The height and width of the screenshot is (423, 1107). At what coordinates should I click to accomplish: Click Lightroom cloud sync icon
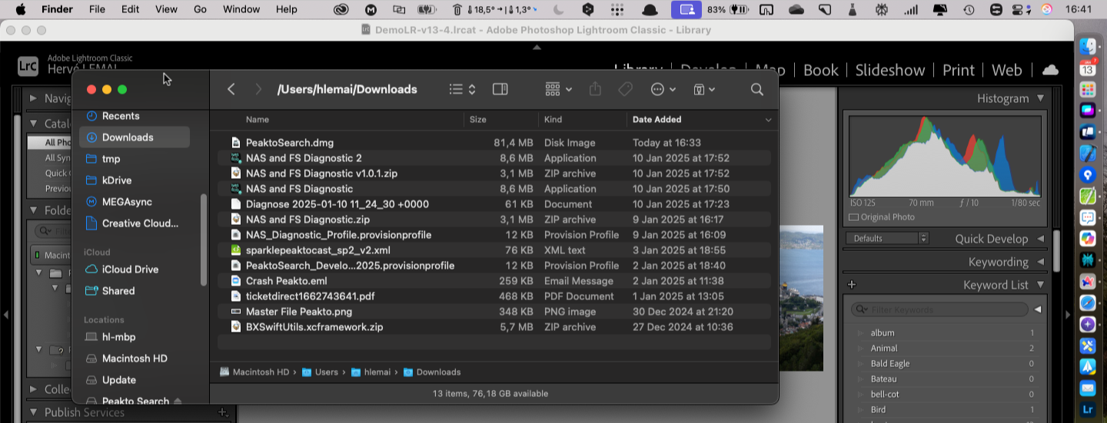(1050, 70)
